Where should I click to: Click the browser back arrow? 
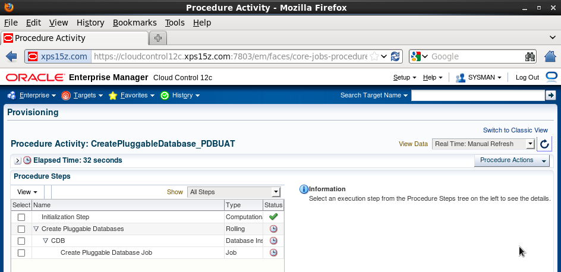pyautogui.click(x=11, y=56)
